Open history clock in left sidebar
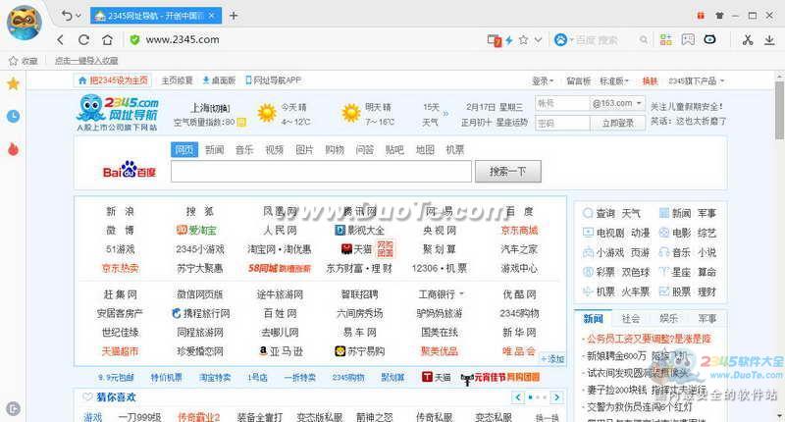 pos(13,116)
